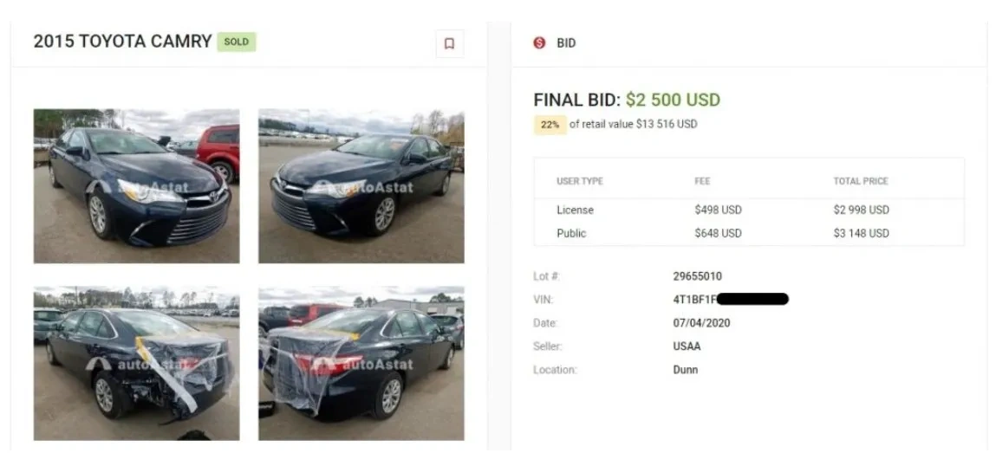Viewport: 996px width, 453px height.
Task: Click the bookmark save icon
Action: [x=449, y=43]
